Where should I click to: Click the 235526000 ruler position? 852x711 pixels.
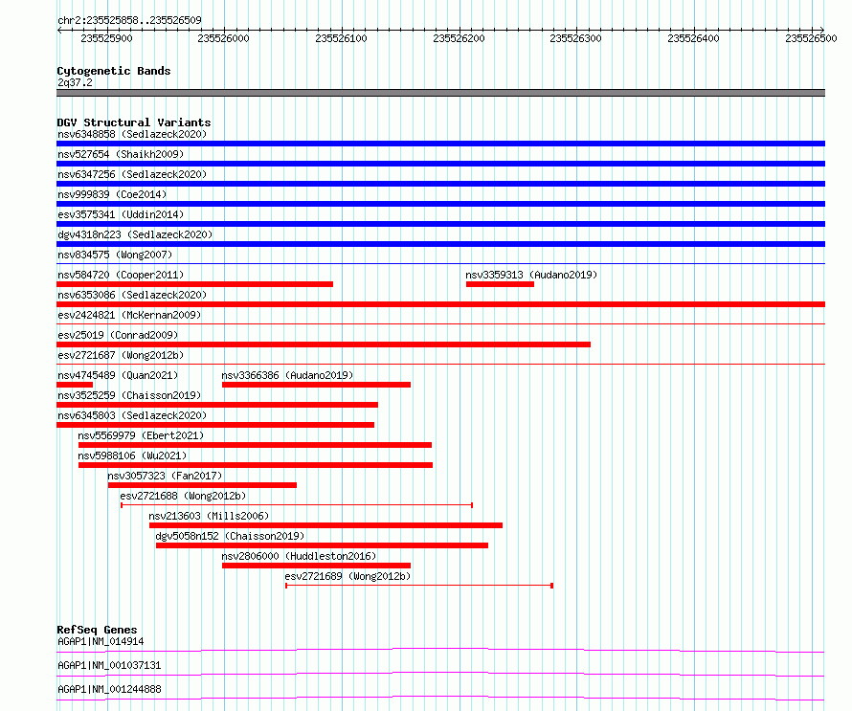click(223, 38)
